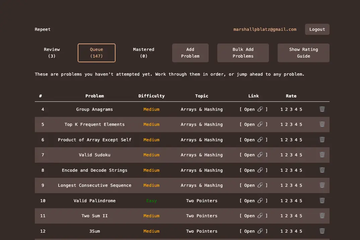Viewport: 360px width, 240px height.
Task: Rate Group Anagrams as 5
Action: click(301, 109)
